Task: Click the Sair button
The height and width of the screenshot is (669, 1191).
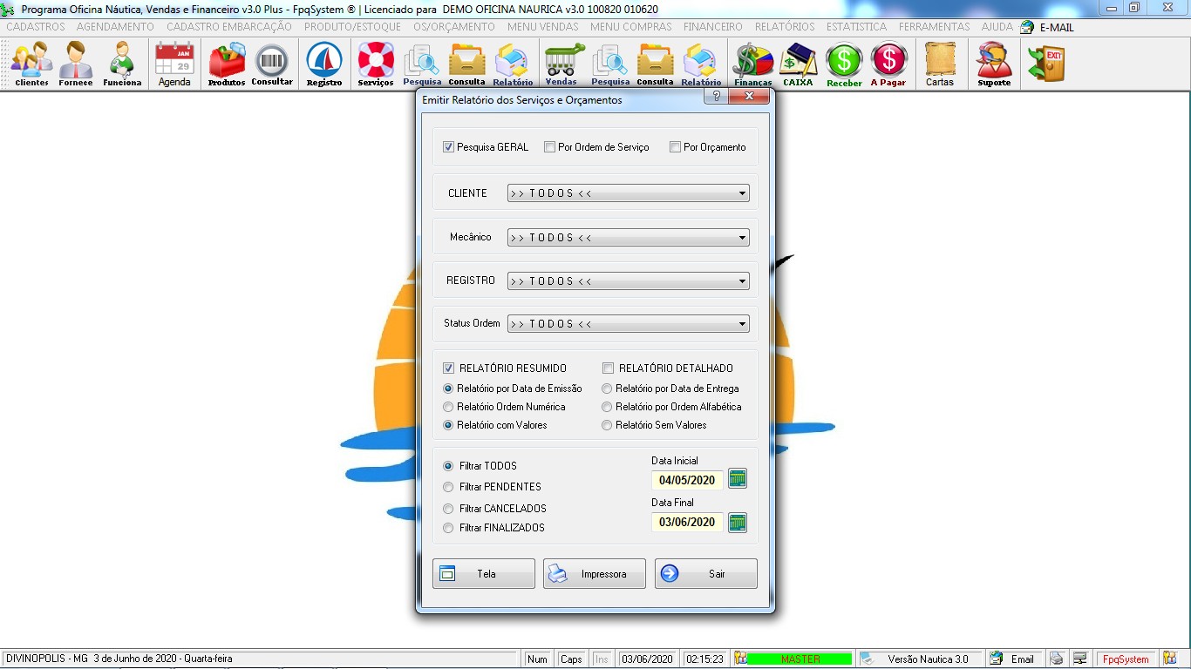Action: 706,574
